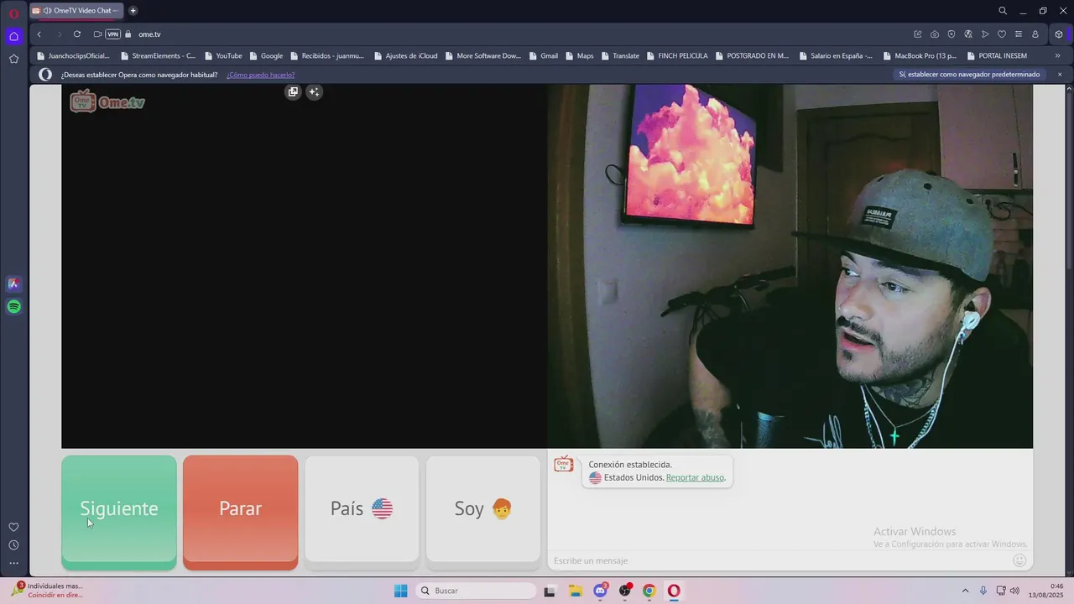
Task: Open the Translate bookmark
Action: click(x=620, y=56)
